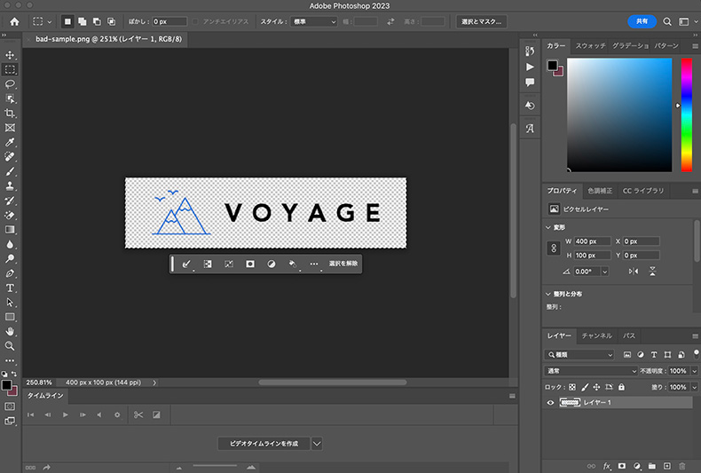Click the 共有 share button
Screen dimensions: 701x473
[x=642, y=21]
